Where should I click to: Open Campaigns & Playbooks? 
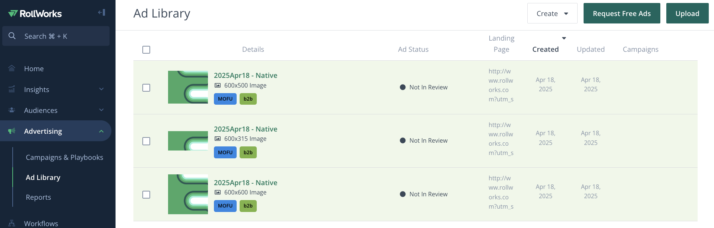(x=64, y=157)
